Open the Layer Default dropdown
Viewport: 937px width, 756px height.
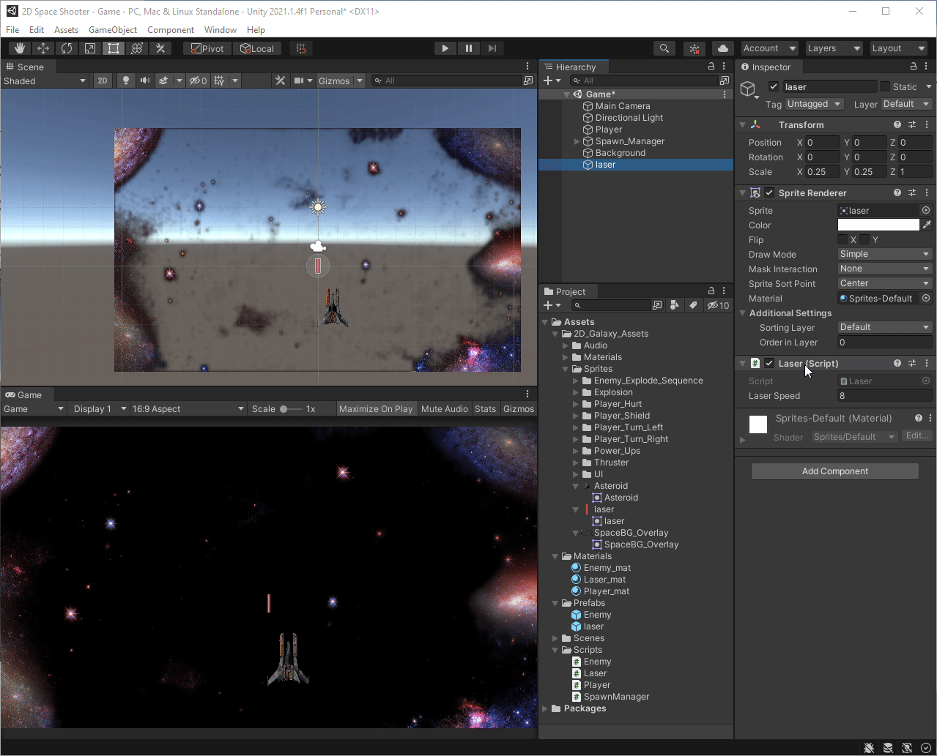coord(907,104)
